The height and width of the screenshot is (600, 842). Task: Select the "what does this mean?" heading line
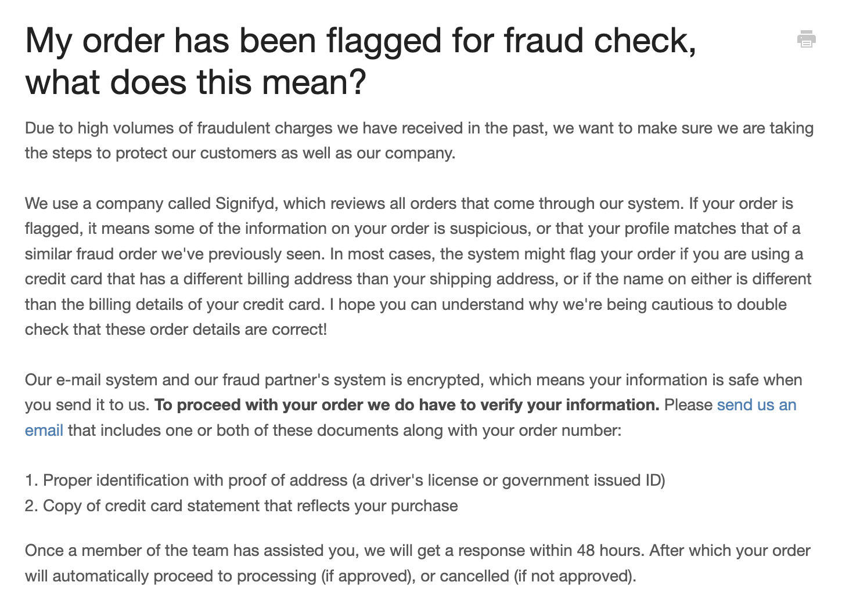point(196,82)
